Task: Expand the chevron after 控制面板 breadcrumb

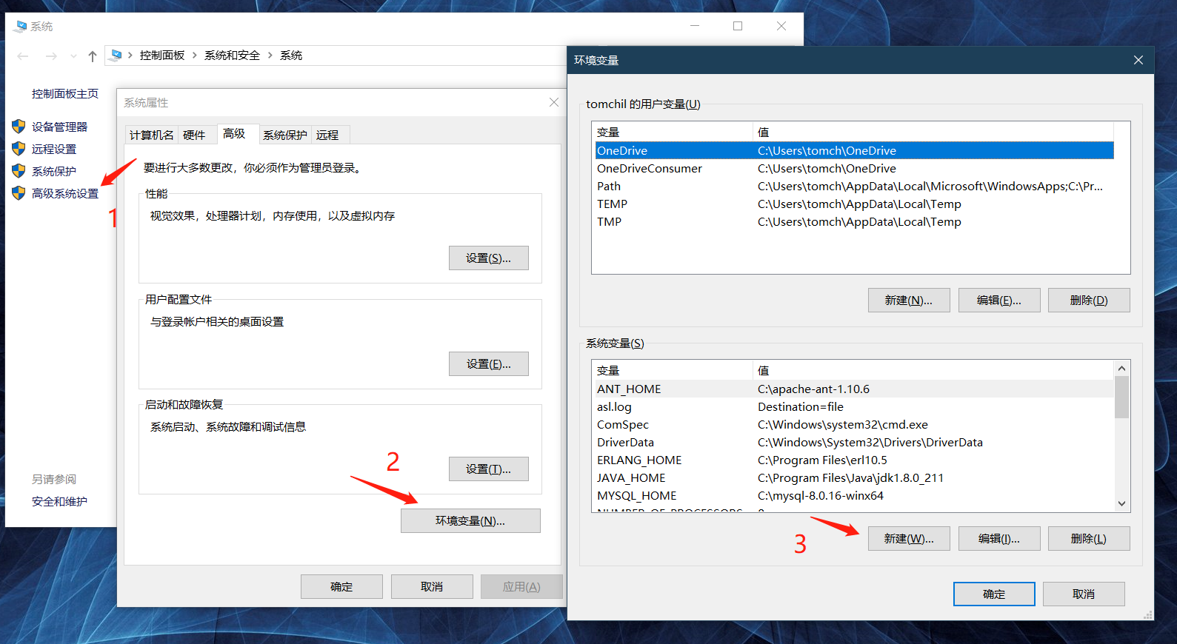Action: point(195,56)
